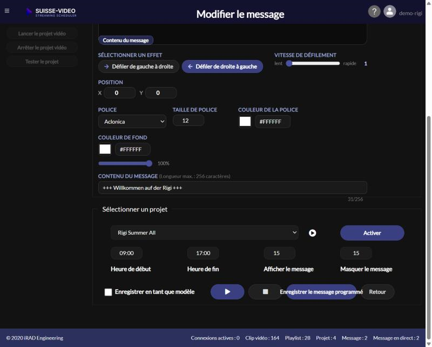Click the Contenu du message text field
This screenshot has height=347, width=432.
pos(233,188)
